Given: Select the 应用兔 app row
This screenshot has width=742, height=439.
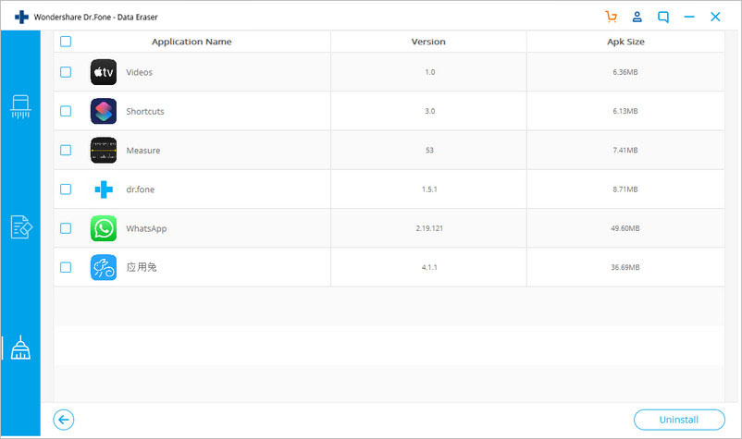Looking at the screenshot, I should (x=389, y=267).
